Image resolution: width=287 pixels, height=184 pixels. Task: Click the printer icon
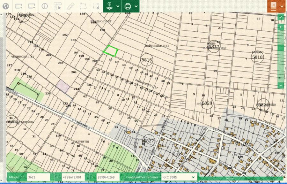point(128,6)
